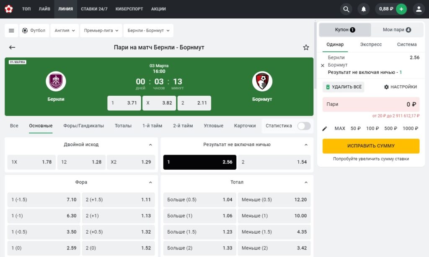The width and height of the screenshot is (429, 257).
Task: Click УДАЛИТЬ ВСЁ button
Action: (344, 87)
